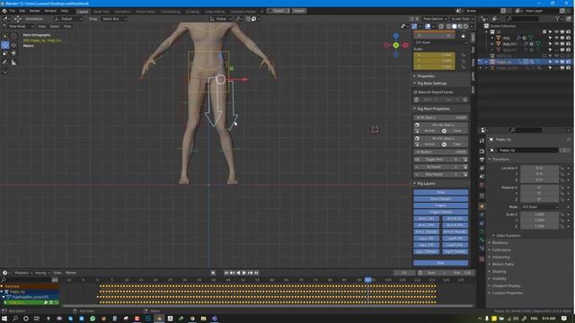Click the Export button in top bar
The height and width of the screenshot is (323, 575).
[x=279, y=11]
